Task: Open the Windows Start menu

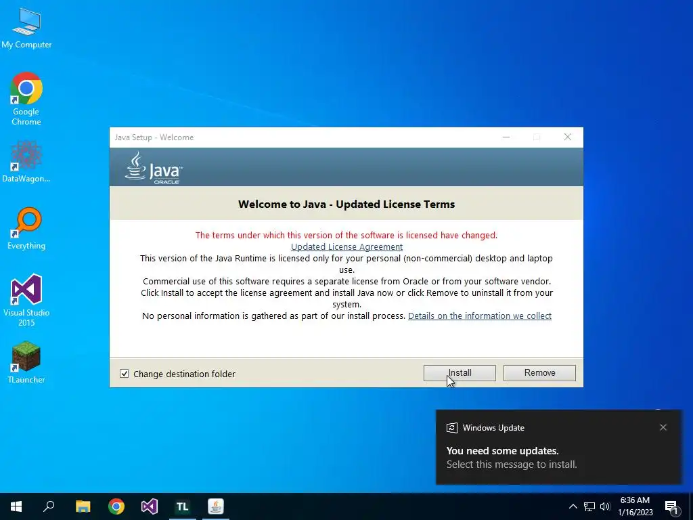Action: click(16, 506)
